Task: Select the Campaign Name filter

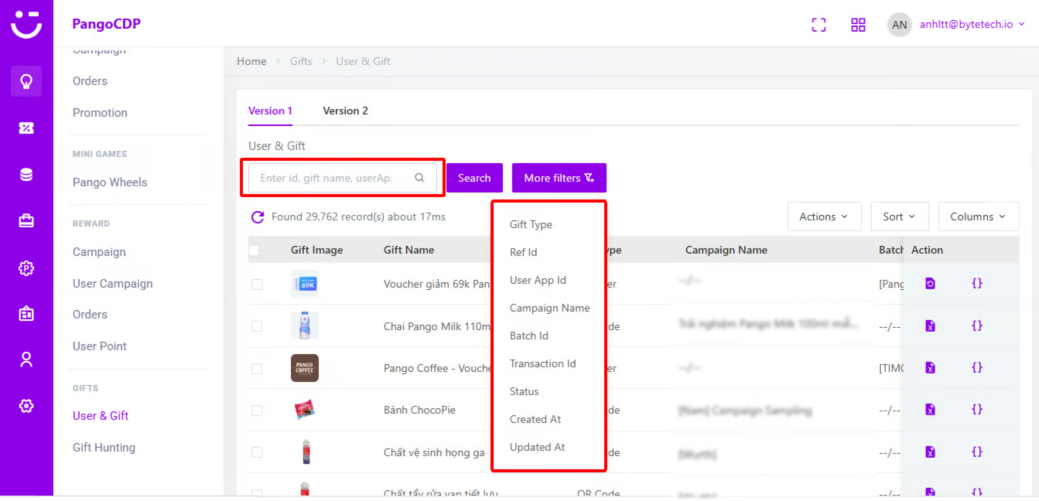Action: pyautogui.click(x=549, y=308)
